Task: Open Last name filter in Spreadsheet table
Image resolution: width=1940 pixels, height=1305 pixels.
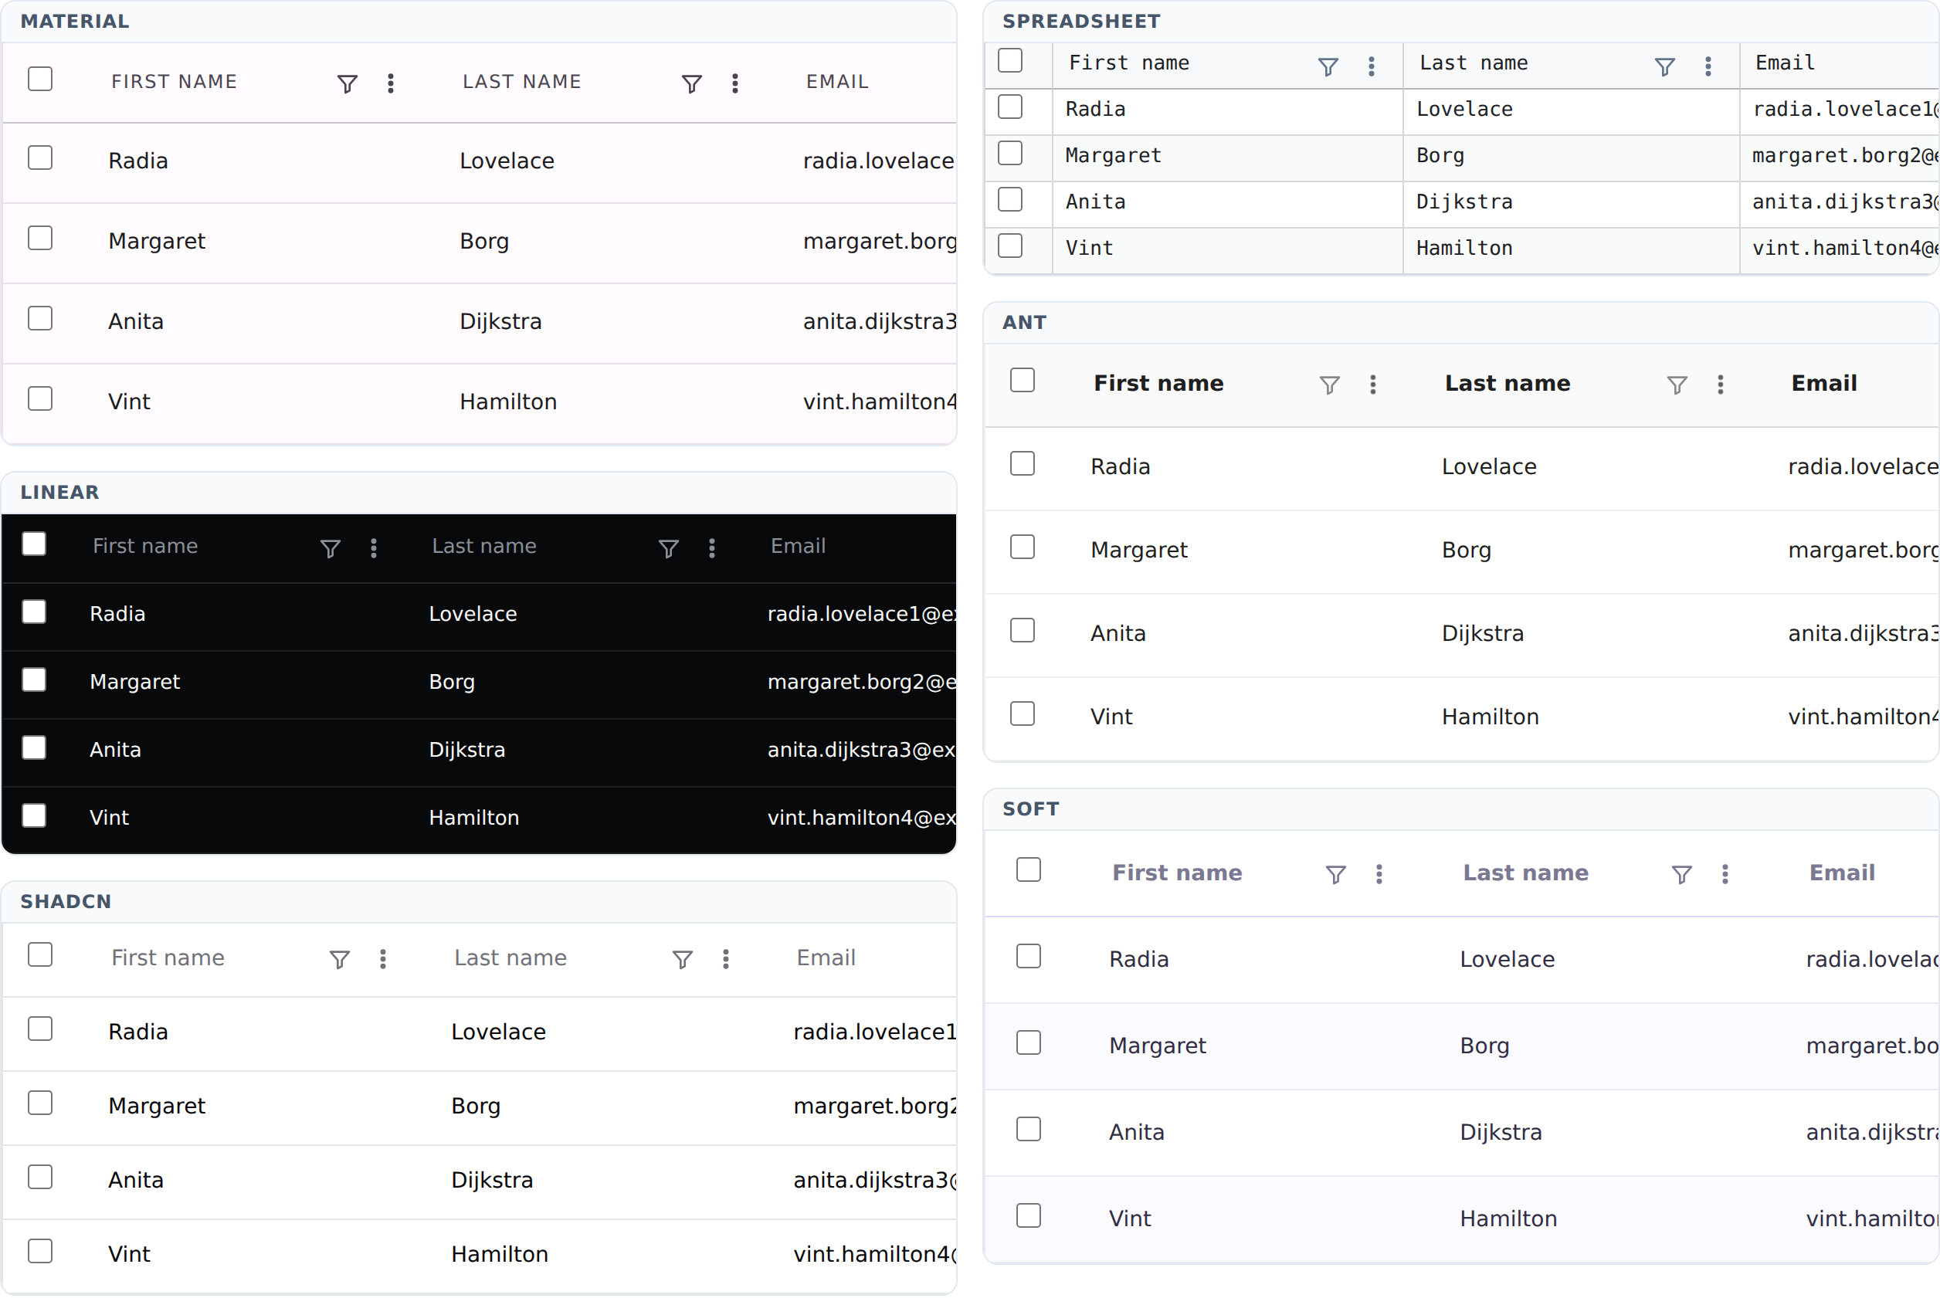Action: [1664, 66]
